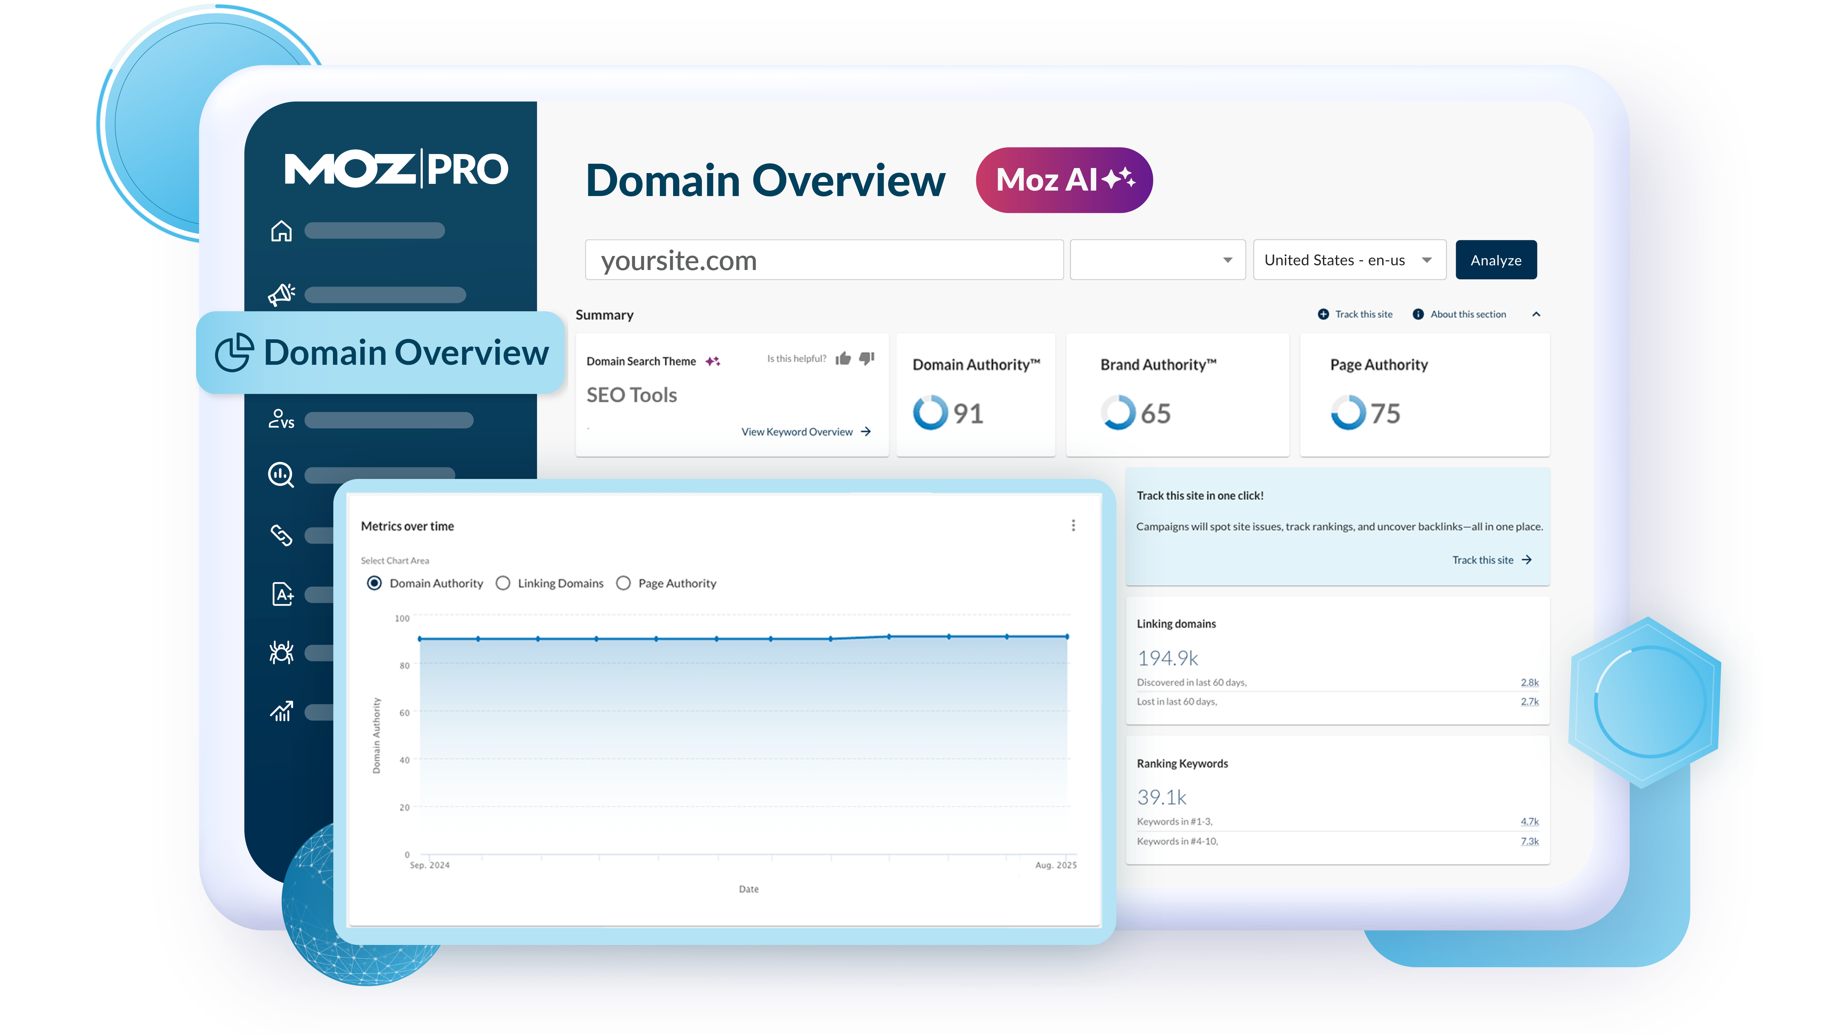Click the on-page grader A+ icon
The image size is (1839, 1034).
pyautogui.click(x=283, y=594)
